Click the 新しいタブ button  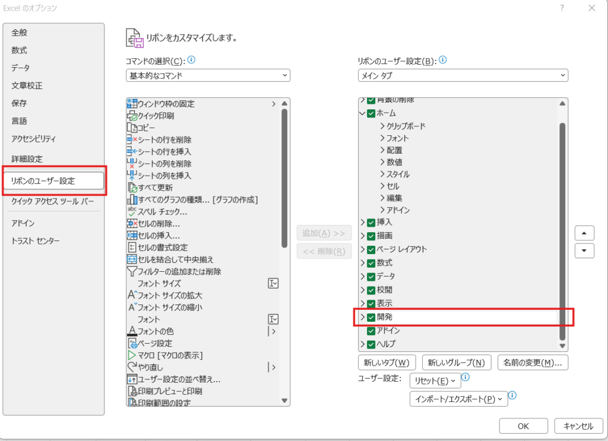tap(386, 362)
